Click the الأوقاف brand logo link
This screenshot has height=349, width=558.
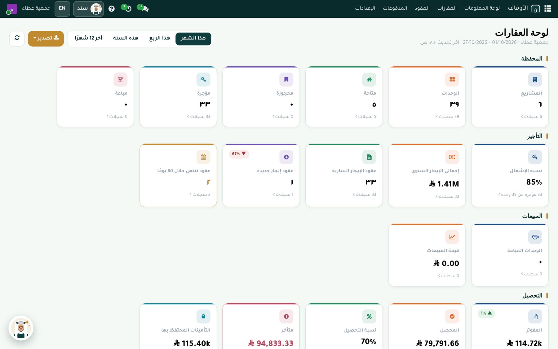(524, 8)
